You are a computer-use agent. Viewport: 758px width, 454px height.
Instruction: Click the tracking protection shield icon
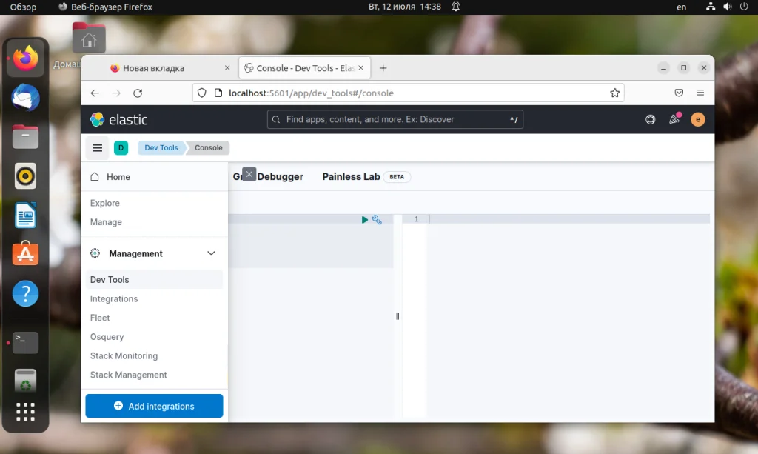[x=201, y=93]
